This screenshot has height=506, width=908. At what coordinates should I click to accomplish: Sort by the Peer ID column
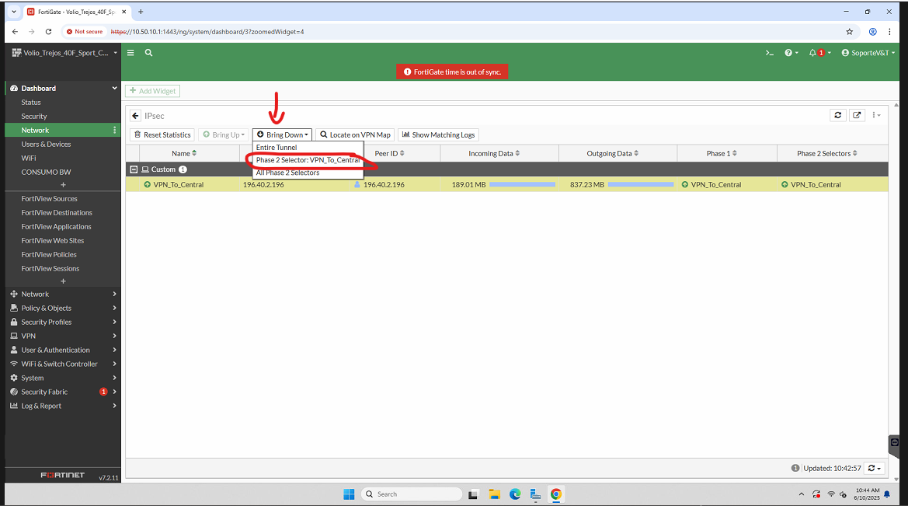pyautogui.click(x=390, y=154)
